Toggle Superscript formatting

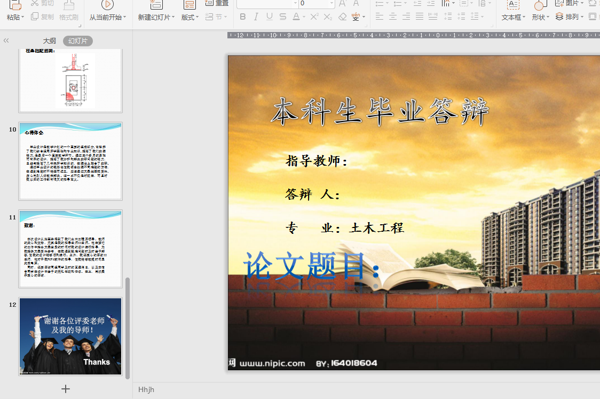314,17
